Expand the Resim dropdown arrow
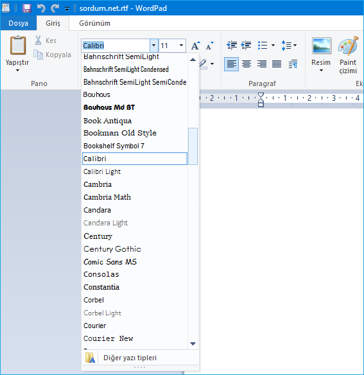Viewport: 364px width, 375px height. [x=321, y=71]
